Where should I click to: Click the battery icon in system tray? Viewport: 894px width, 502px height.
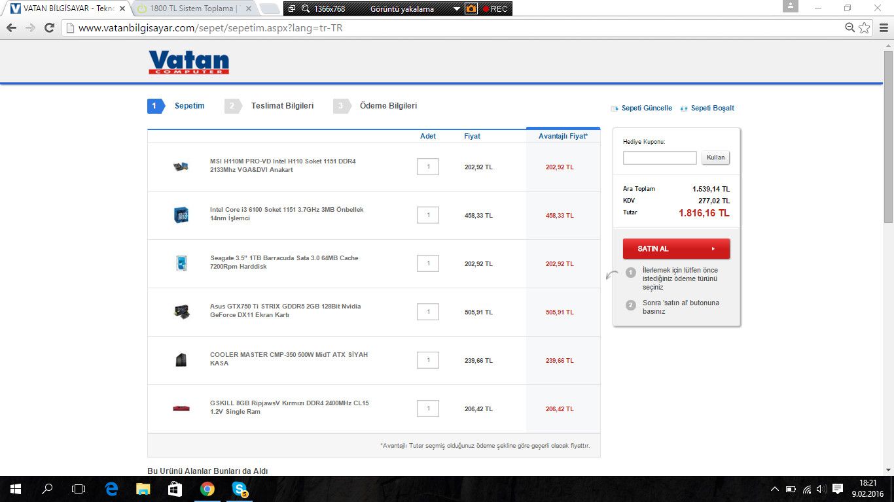(791, 489)
